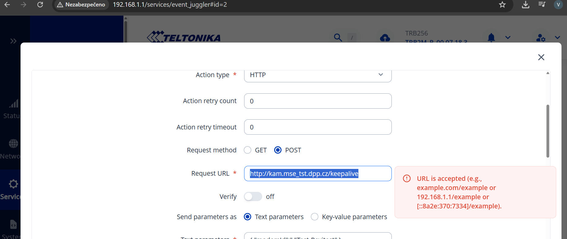Viewport: 567px width, 239px height.
Task: Open the Services sidebar menu
Action: coord(10,189)
